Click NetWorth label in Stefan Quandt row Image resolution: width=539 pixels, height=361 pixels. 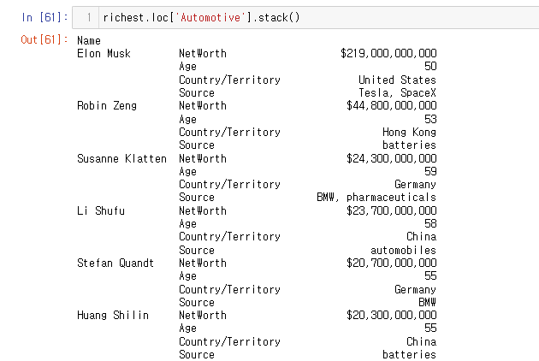(203, 263)
